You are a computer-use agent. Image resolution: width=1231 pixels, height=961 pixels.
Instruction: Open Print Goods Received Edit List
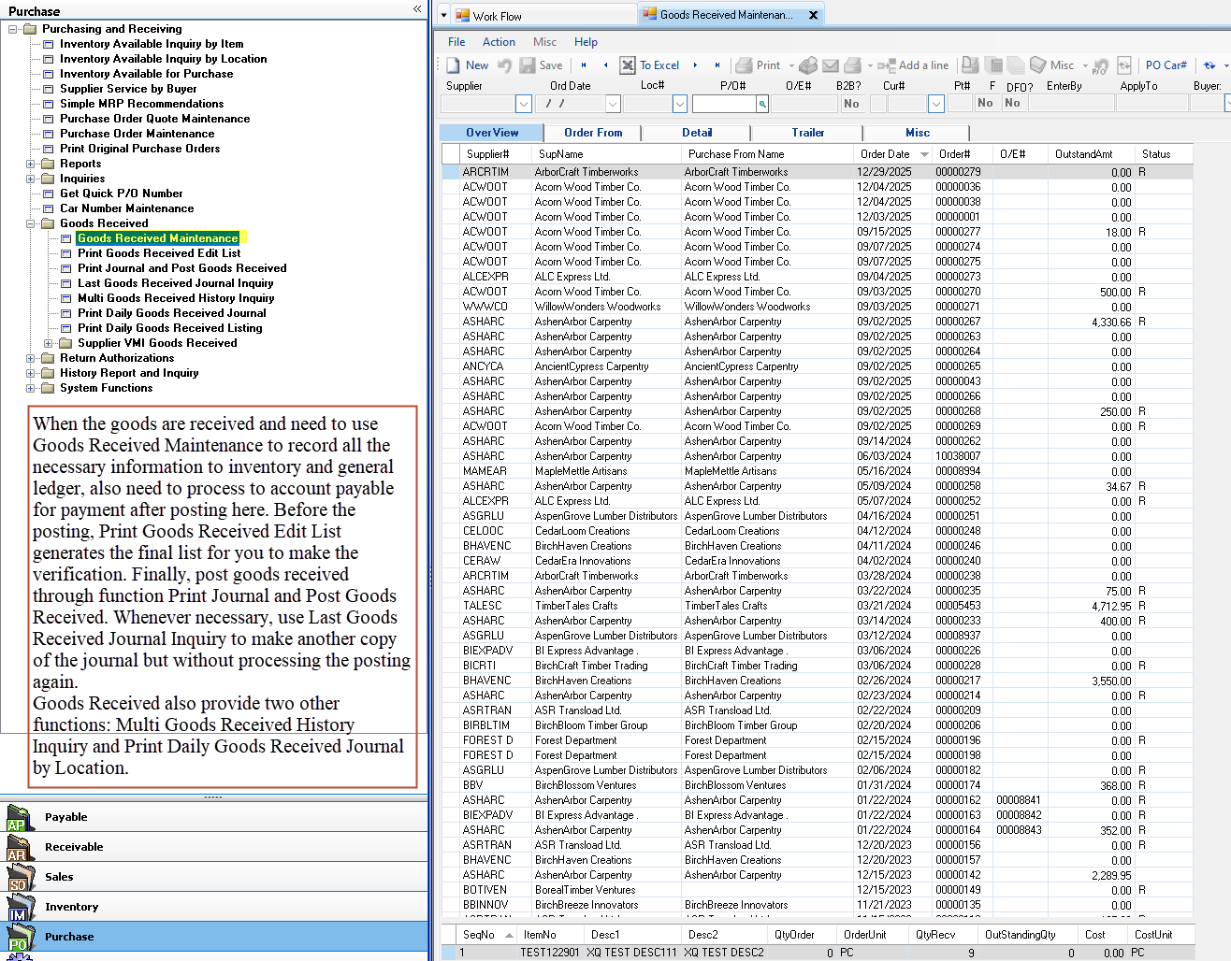tap(159, 253)
